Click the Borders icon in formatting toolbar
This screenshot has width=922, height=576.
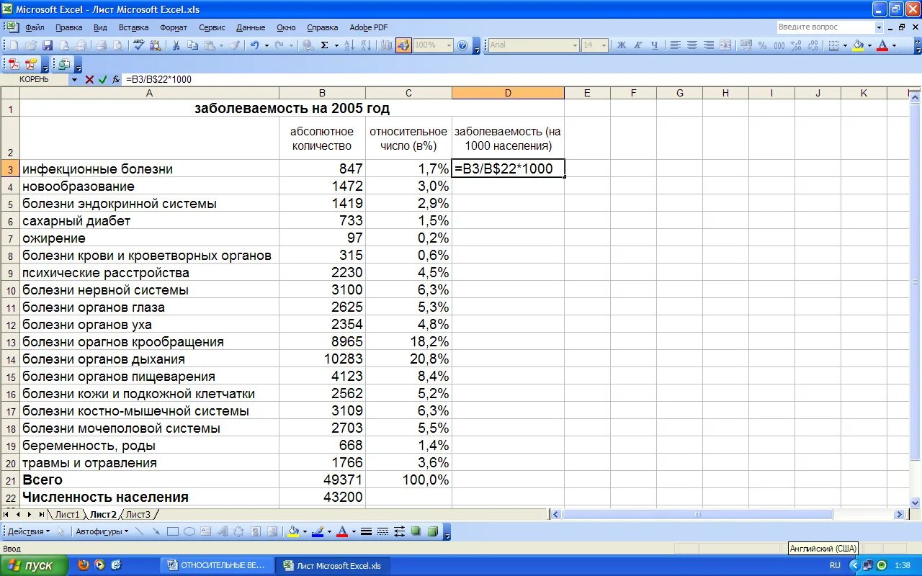click(833, 45)
